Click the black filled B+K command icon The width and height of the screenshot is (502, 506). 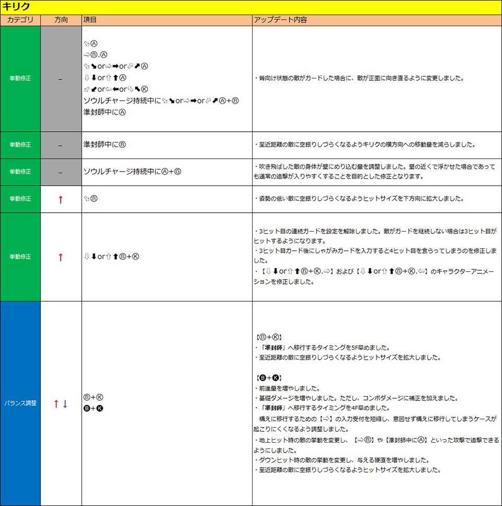tap(93, 408)
